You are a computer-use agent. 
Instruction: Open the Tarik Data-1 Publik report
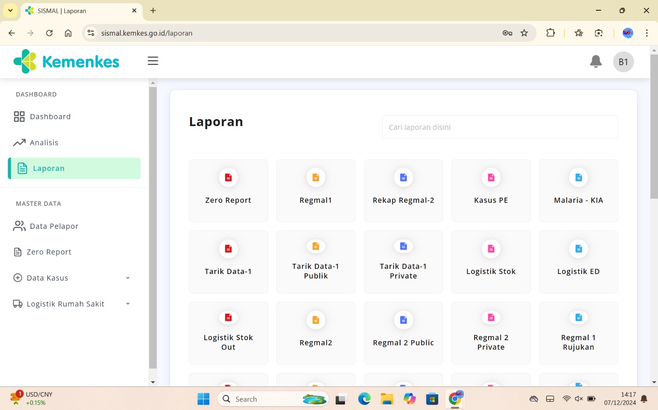316,262
